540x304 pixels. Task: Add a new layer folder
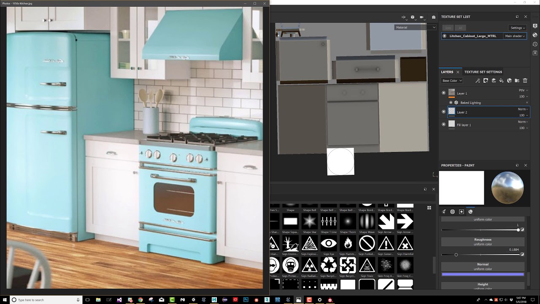coord(517,81)
